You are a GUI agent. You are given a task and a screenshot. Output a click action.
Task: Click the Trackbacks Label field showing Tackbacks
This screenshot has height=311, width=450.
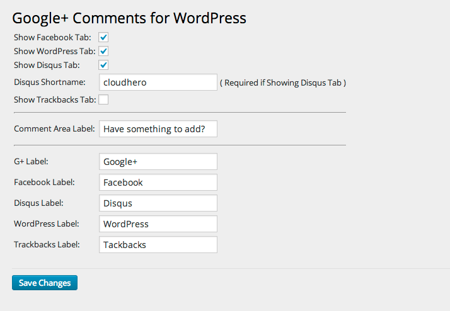click(x=158, y=244)
